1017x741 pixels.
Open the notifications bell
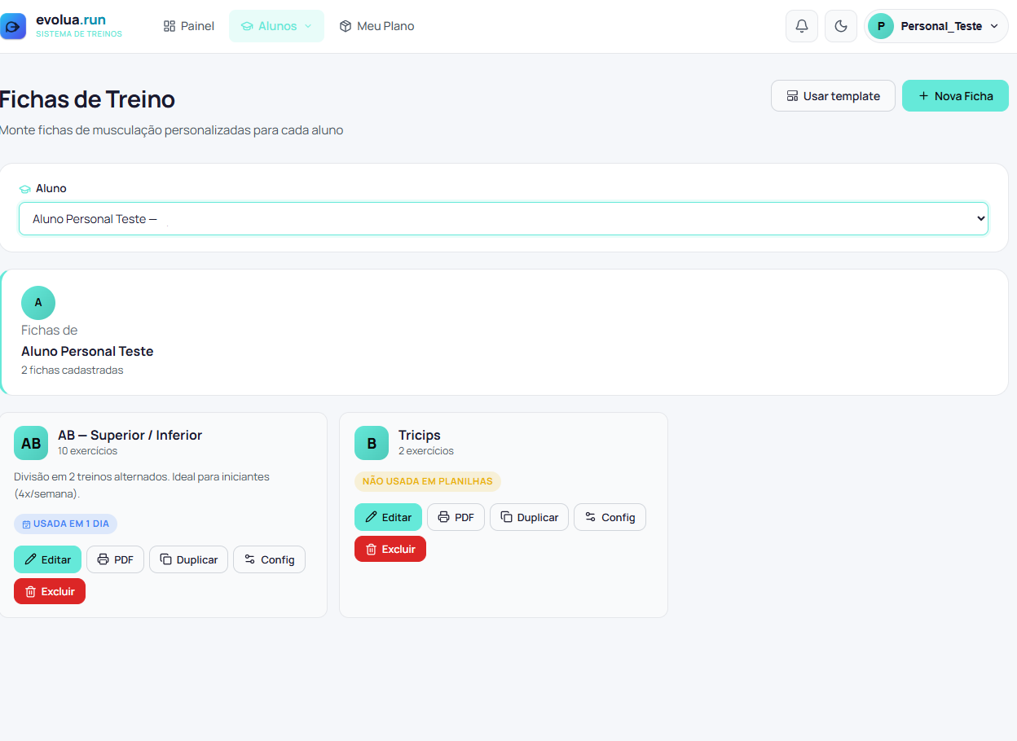802,26
